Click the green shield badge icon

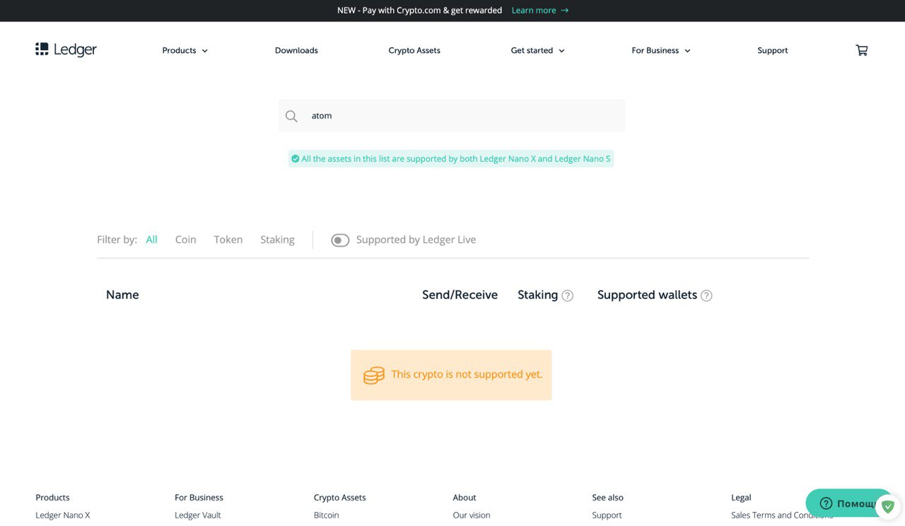pos(888,506)
